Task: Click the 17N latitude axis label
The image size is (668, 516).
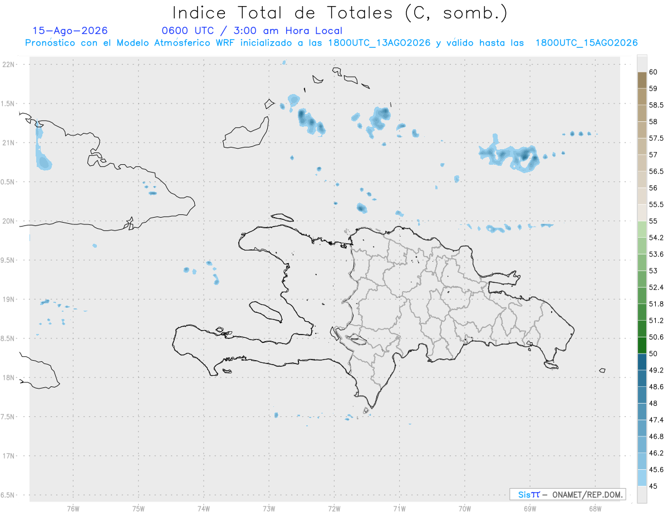Action: tap(9, 456)
